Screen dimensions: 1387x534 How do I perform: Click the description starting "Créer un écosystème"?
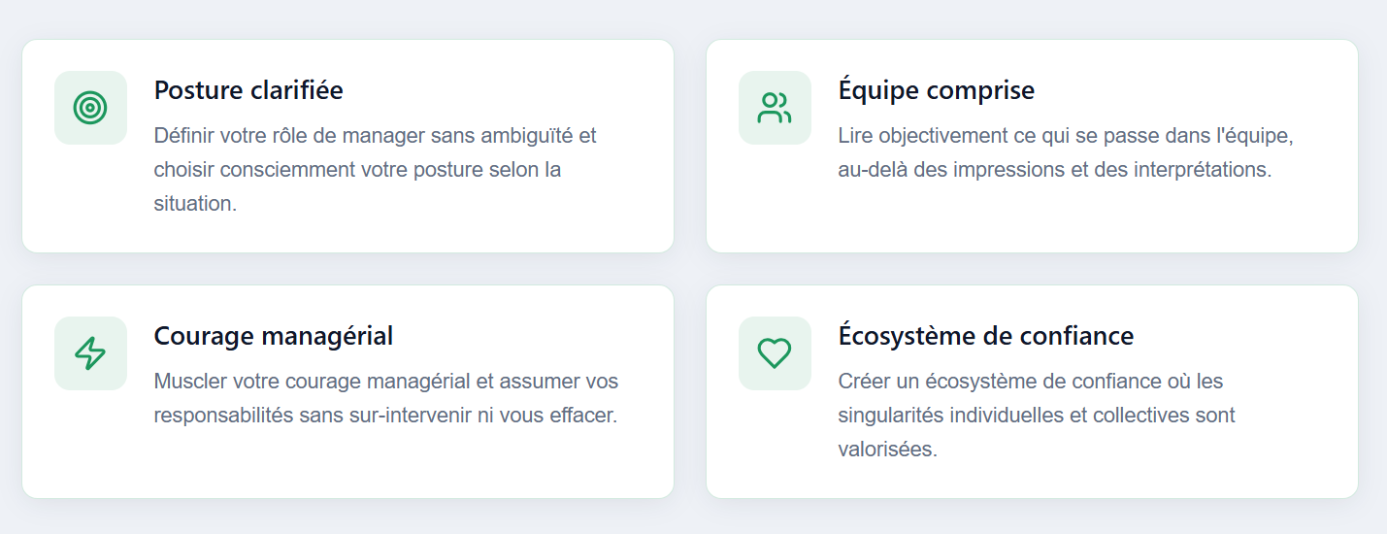1030,381
